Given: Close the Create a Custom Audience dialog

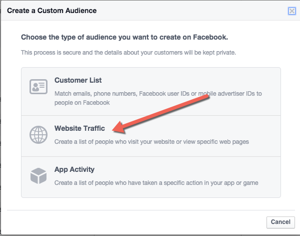Looking at the screenshot, I should [292, 11].
